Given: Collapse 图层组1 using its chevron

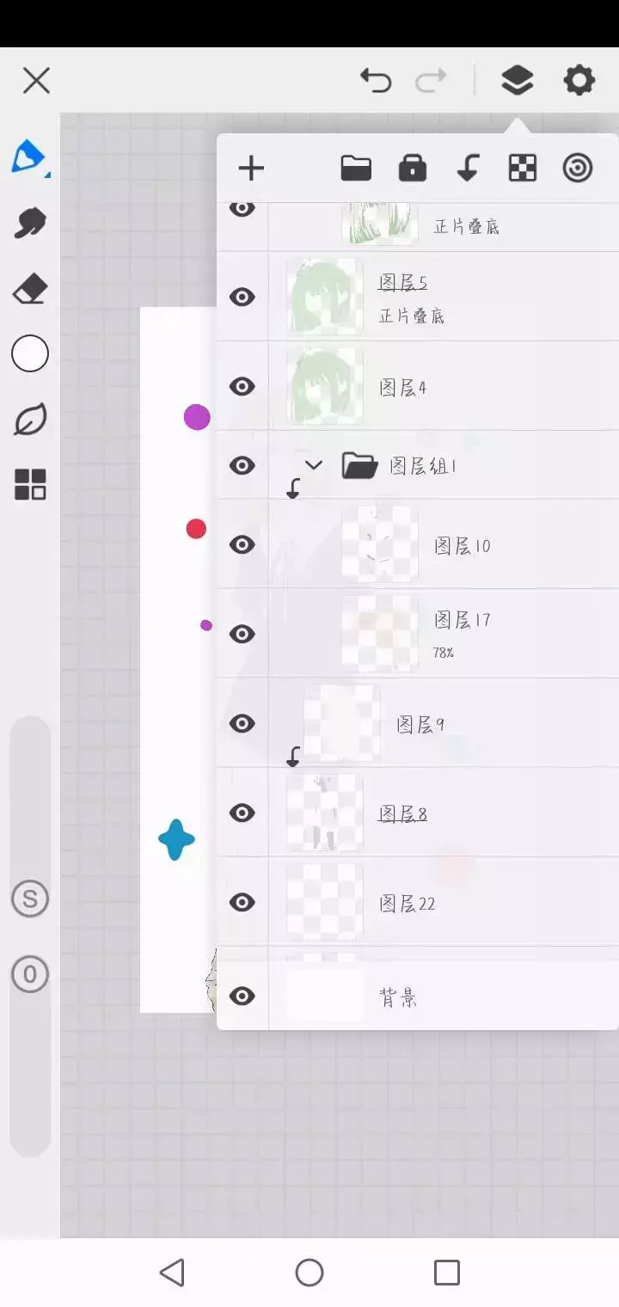Looking at the screenshot, I should (x=314, y=465).
